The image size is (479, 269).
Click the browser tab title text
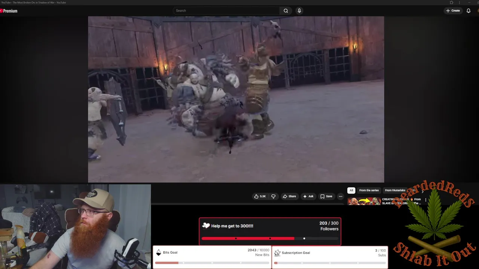[33, 3]
